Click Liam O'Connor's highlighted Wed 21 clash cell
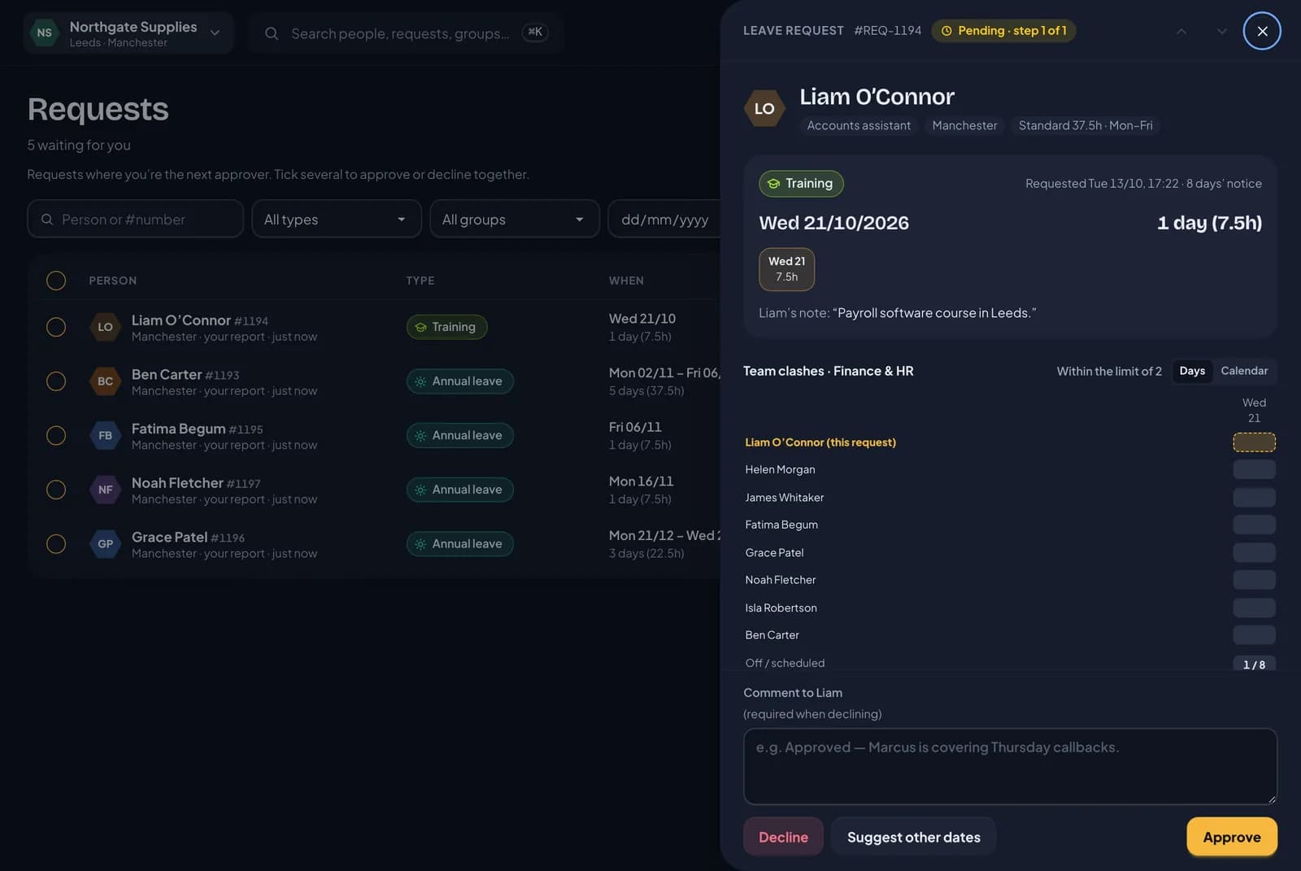 click(1254, 442)
